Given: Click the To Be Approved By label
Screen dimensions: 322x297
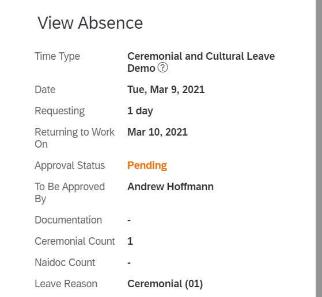Looking at the screenshot, I should coord(70,193).
